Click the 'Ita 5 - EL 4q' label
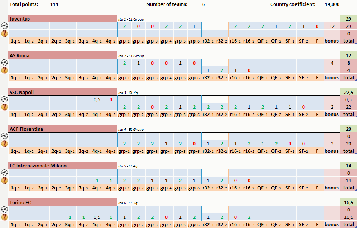Screen dimensions: 357x228 point(128,166)
